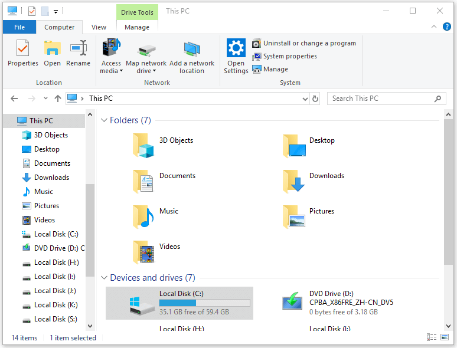Viewport: 457px width, 348px height.
Task: Click navigation pane scroll down arrow
Action: (x=90, y=326)
